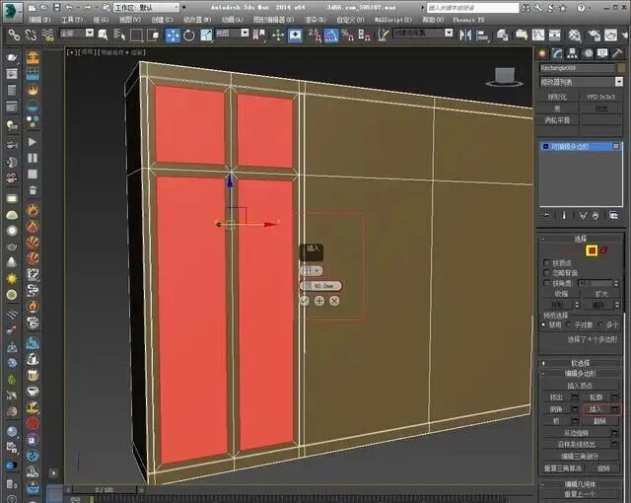Activate the Select and Scale tool
631x503 pixels.
(206, 36)
